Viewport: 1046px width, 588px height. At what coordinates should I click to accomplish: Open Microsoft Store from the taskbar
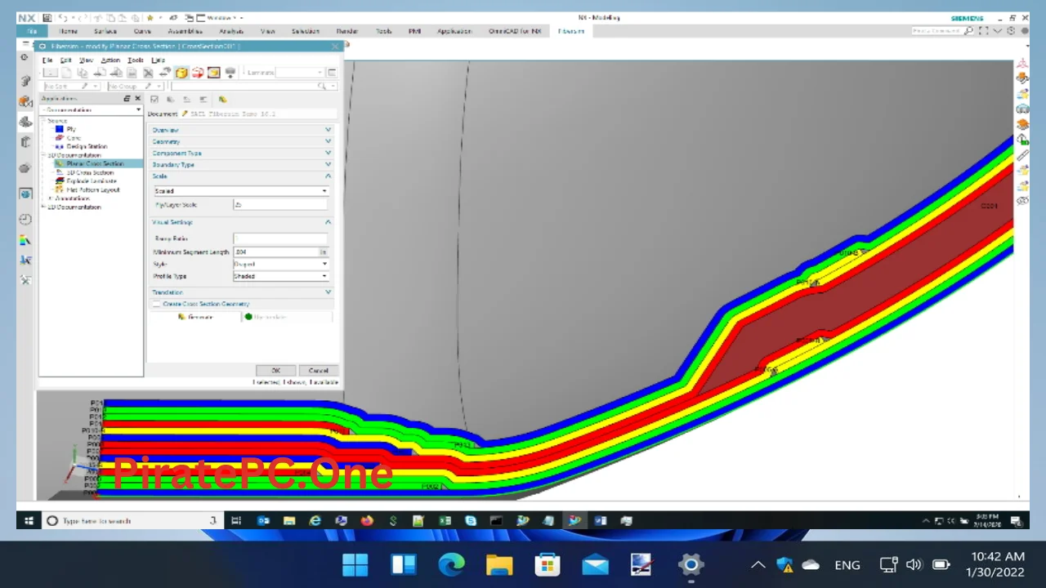547,564
